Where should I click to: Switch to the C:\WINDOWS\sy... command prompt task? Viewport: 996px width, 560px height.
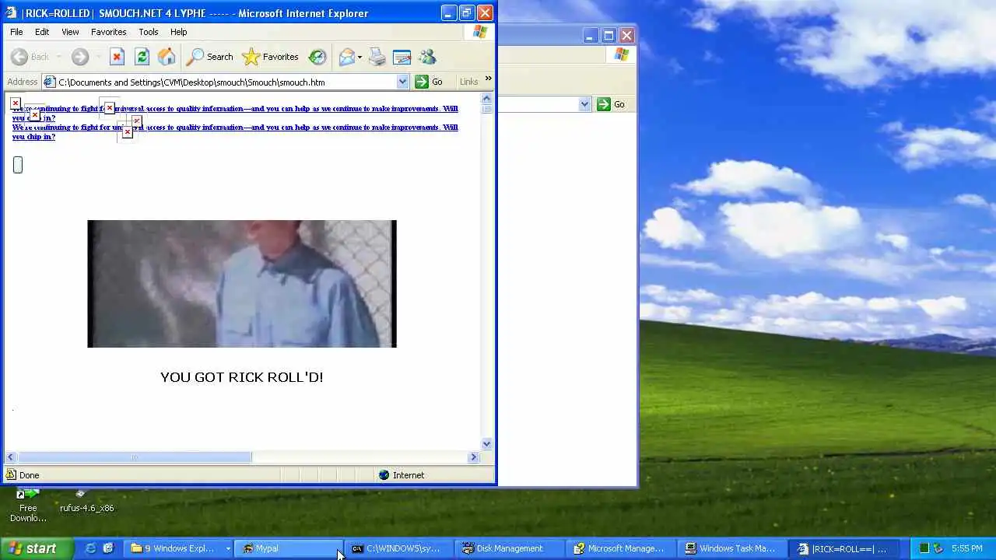click(399, 548)
